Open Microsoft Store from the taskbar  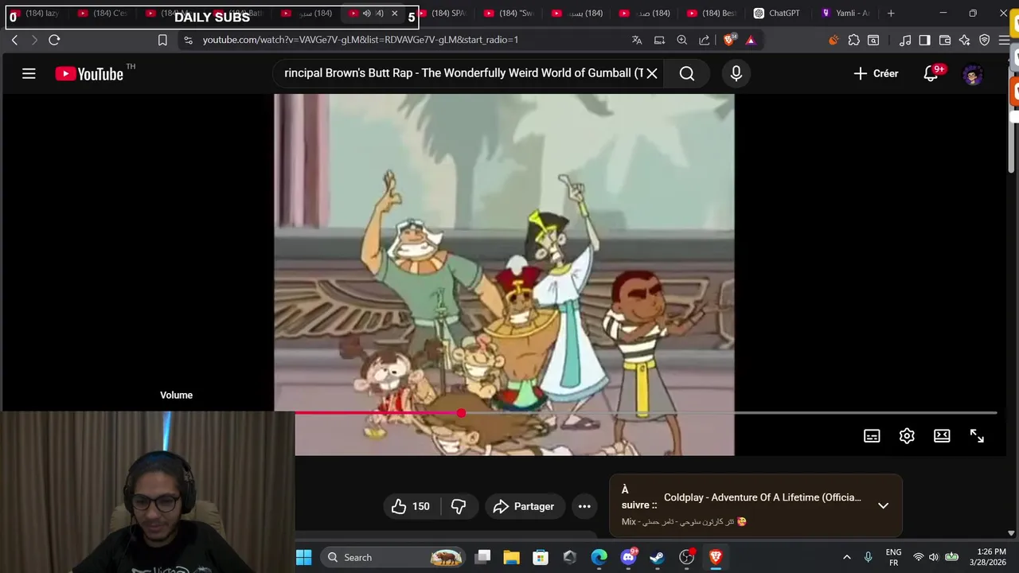coord(541,557)
